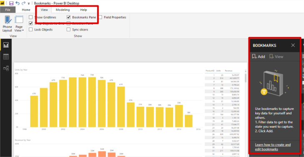Click the Save icon in title bar
304x157 pixels.
11,3
